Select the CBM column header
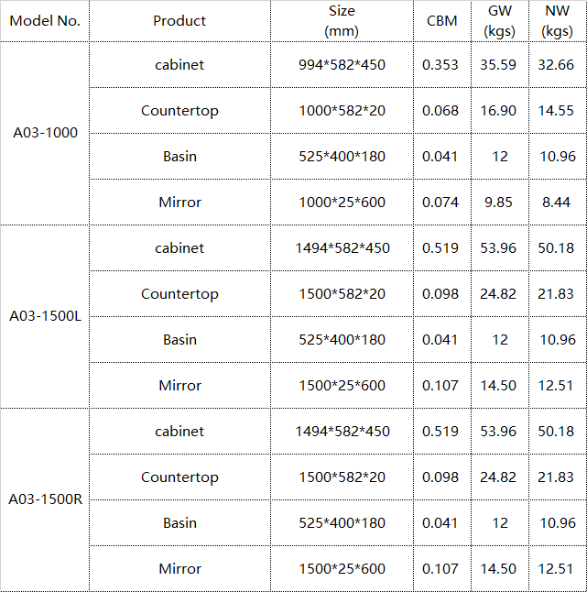Image resolution: width=587 pixels, height=592 pixels. click(442, 21)
